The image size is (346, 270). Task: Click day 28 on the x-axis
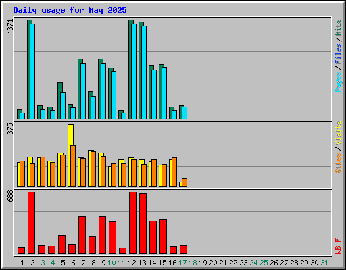click(294, 263)
